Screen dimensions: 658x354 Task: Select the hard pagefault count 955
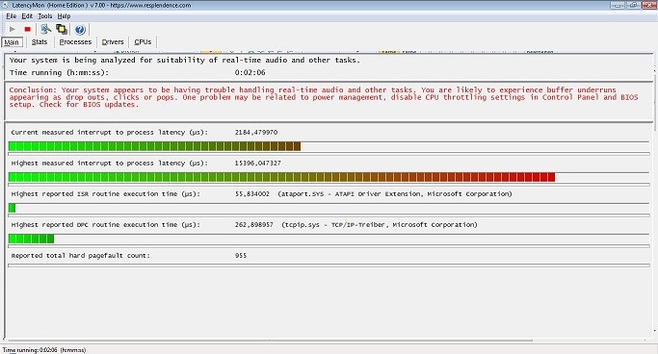coord(241,256)
